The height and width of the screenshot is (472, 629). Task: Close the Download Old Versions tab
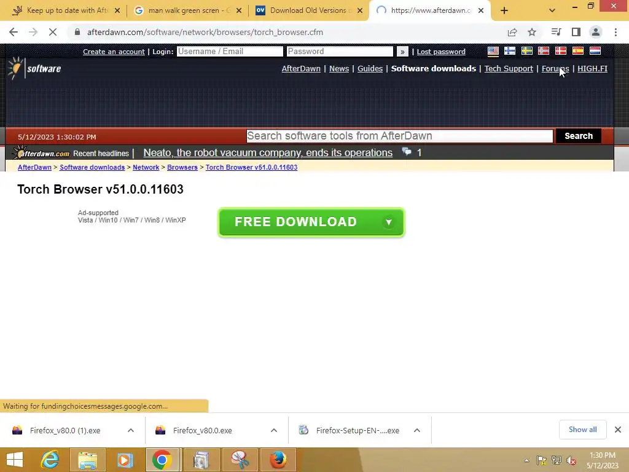point(360,10)
